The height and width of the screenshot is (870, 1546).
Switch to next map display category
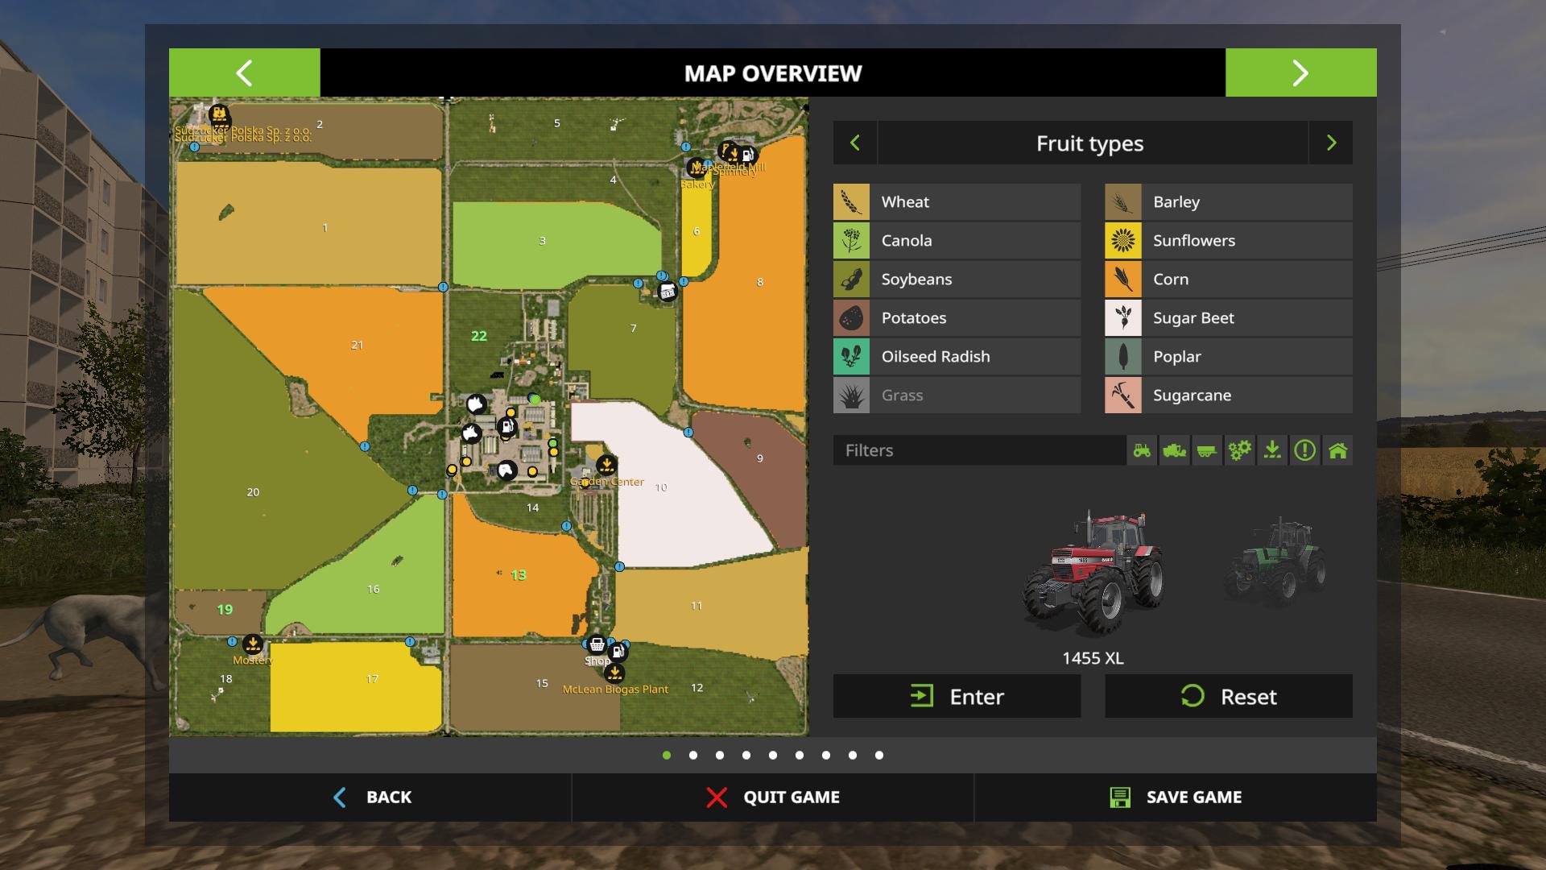coord(1331,143)
